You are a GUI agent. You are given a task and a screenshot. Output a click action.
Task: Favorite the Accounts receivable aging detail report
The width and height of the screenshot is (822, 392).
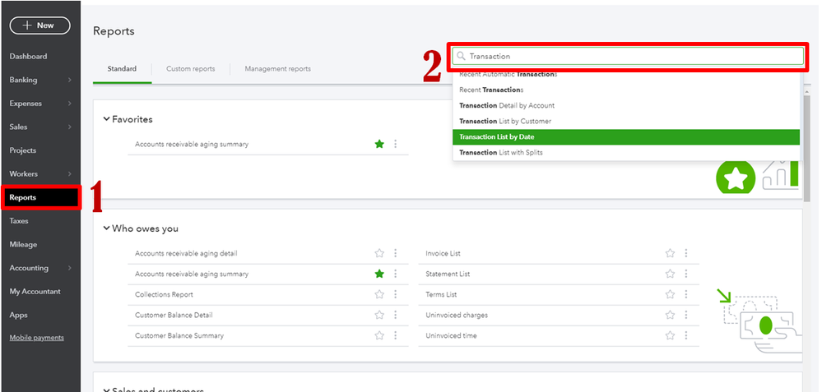[379, 253]
